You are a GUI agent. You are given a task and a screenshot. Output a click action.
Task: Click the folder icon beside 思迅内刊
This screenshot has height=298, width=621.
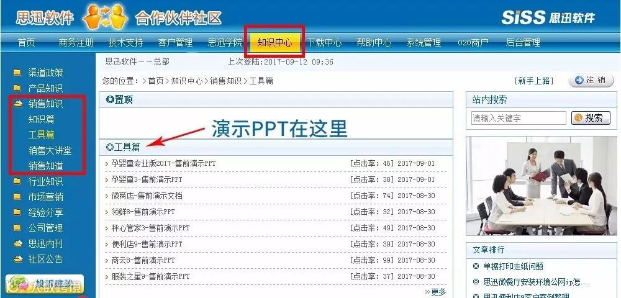[x=17, y=243]
